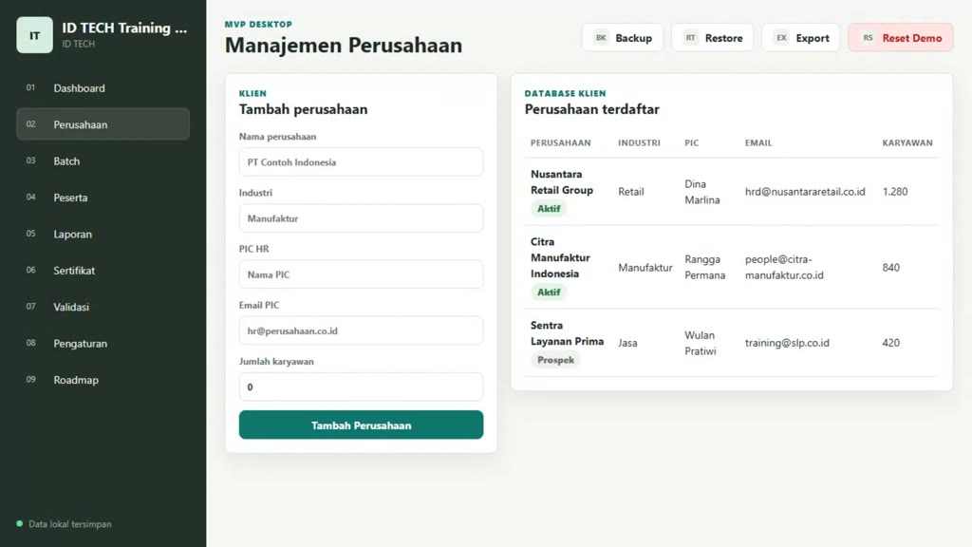Focus the Nama perusahaan input field
Viewport: 972px width, 547px height.
pos(361,161)
